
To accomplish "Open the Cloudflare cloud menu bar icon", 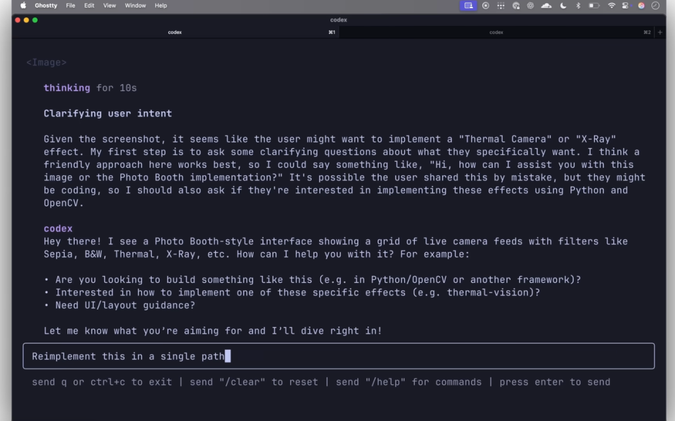I will 546,6.
